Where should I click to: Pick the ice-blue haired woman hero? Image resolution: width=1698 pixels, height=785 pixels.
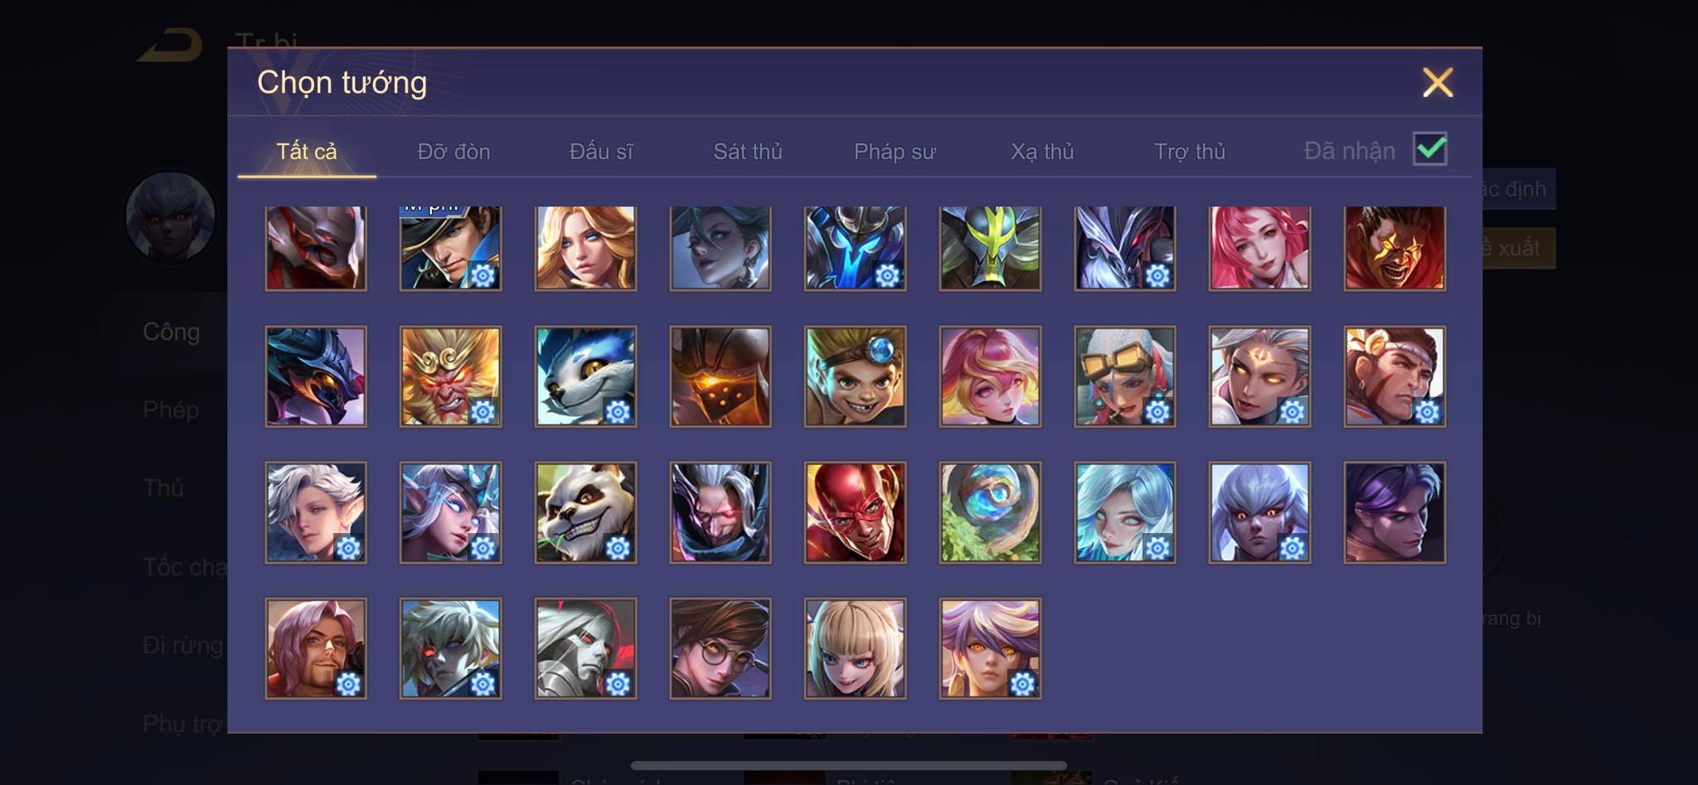pos(1124,512)
